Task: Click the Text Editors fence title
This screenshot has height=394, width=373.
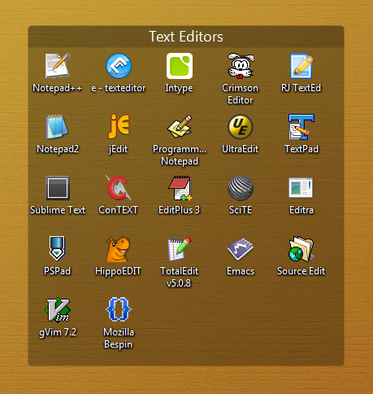Action: tap(186, 37)
